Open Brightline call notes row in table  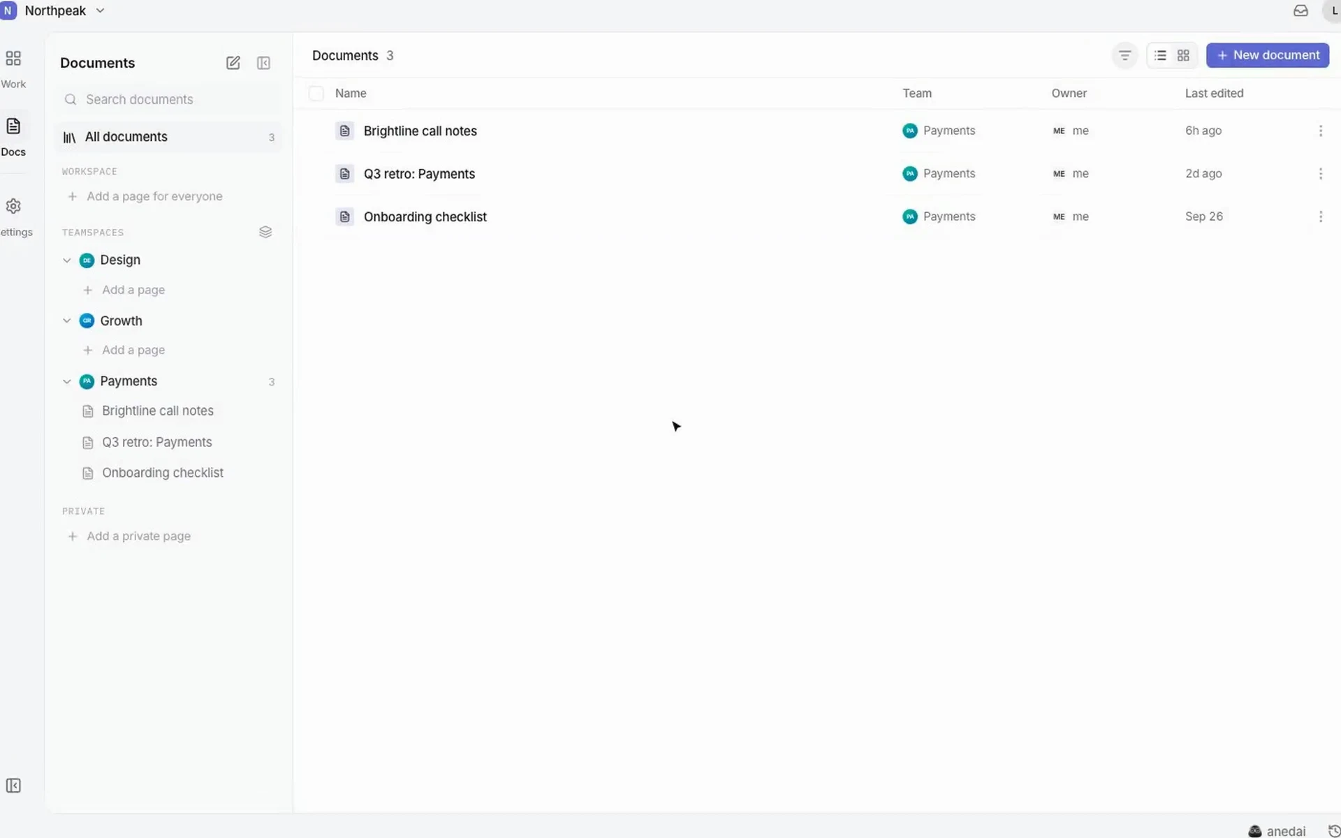click(x=817, y=131)
